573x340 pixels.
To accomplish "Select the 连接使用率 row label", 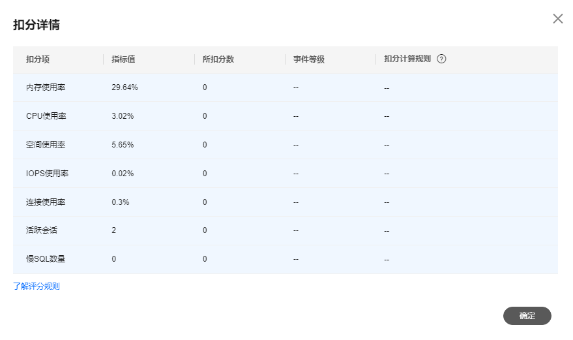I will tap(46, 202).
